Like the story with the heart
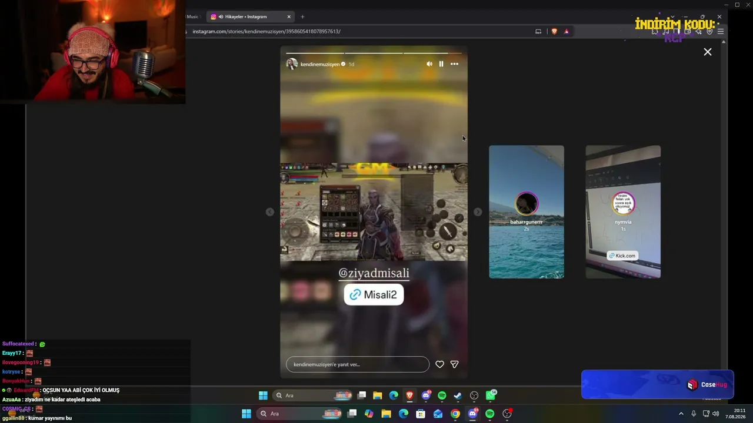Screen dimensions: 753x423 [x=439, y=364]
